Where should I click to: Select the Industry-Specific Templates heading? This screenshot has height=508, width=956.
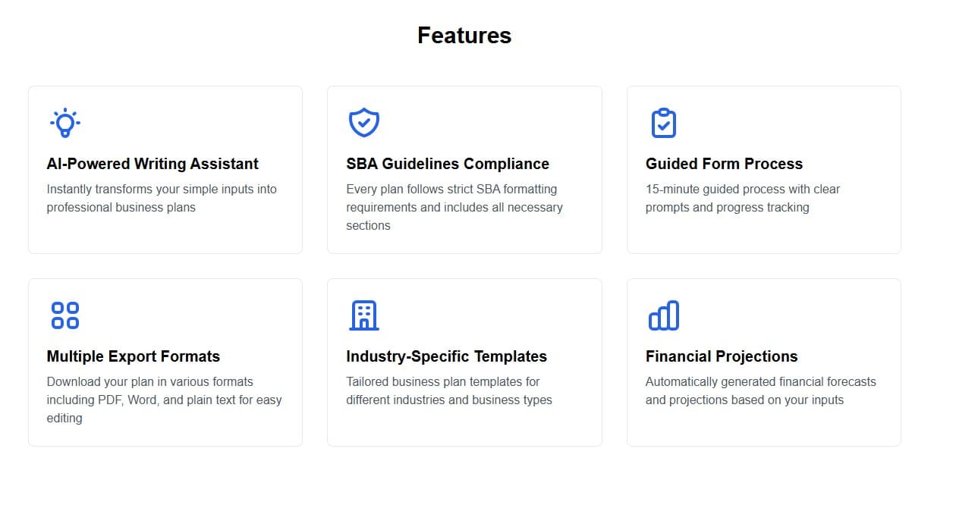[447, 356]
